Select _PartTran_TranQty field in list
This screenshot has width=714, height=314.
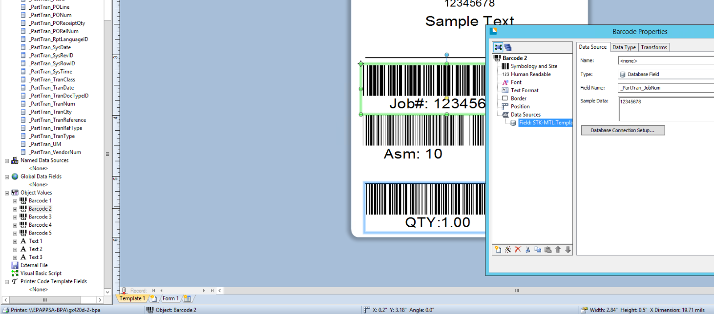pyautogui.click(x=50, y=112)
